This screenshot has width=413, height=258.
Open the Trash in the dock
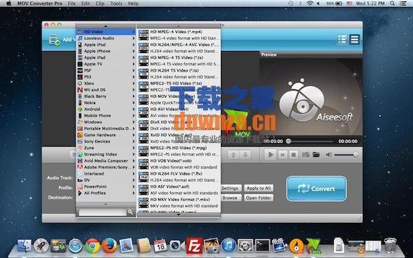coord(390,246)
